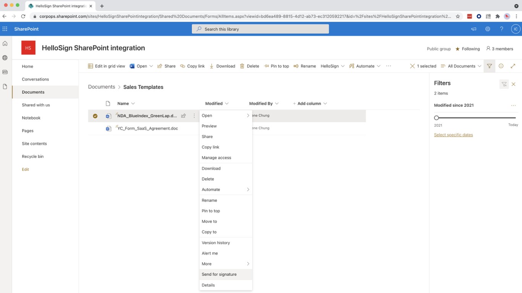
Task: Select Preview in the context menu
Action: pos(226,126)
